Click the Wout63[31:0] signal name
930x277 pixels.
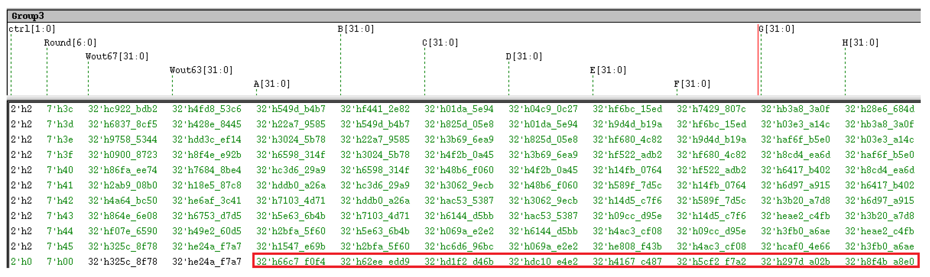point(201,70)
